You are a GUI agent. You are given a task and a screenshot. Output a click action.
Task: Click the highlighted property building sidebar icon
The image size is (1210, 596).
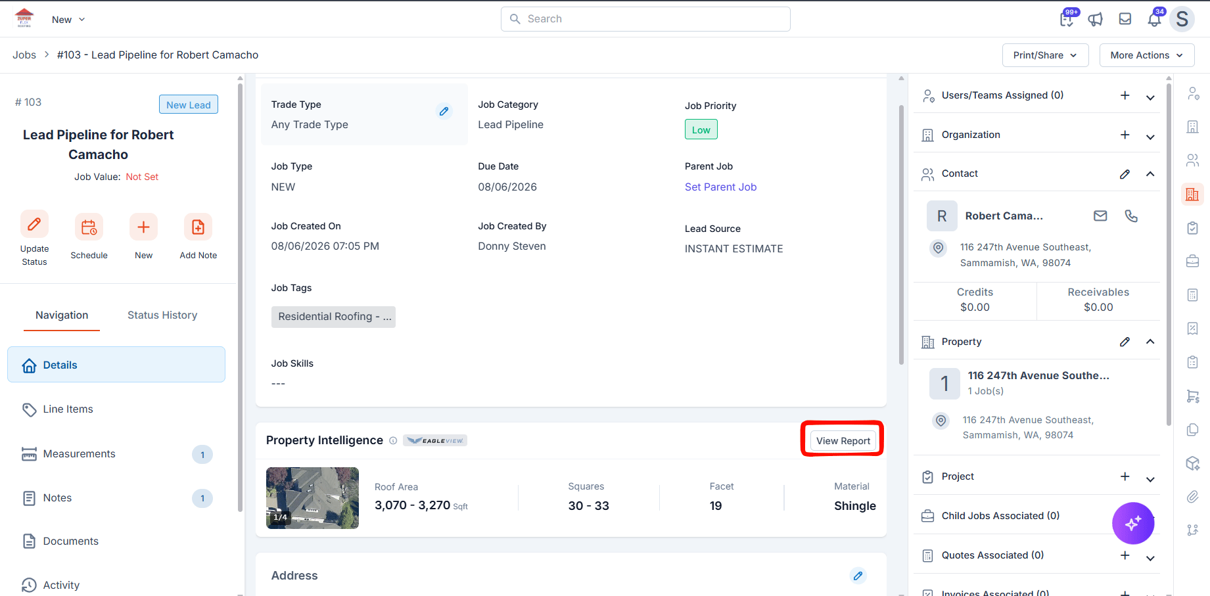click(1192, 194)
